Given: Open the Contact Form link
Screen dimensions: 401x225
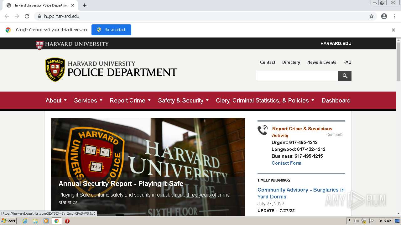Looking at the screenshot, I should (286, 163).
